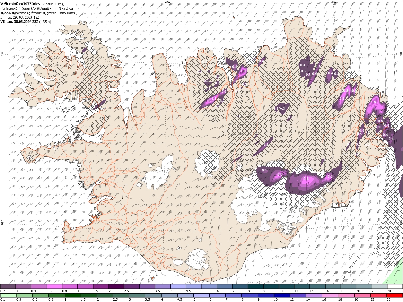Pick the 4 swatch in the lower rain scale

coord(169,295)
